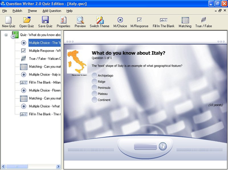
Task: Click the oblong button left of the next arrow
Action: point(145,146)
